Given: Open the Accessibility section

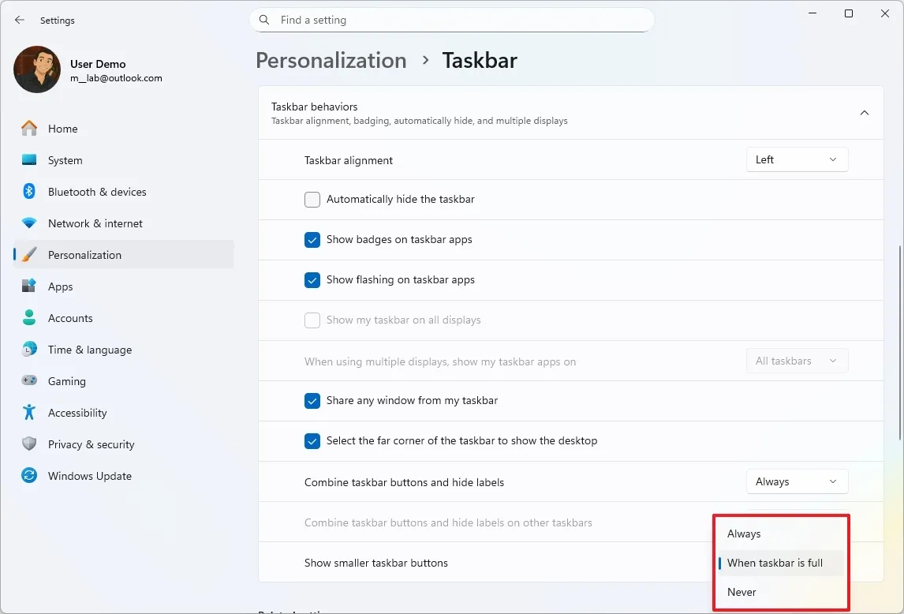Looking at the screenshot, I should coord(77,412).
